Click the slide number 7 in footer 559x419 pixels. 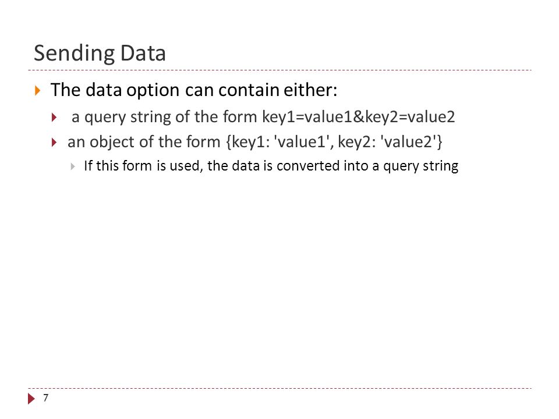(45, 397)
